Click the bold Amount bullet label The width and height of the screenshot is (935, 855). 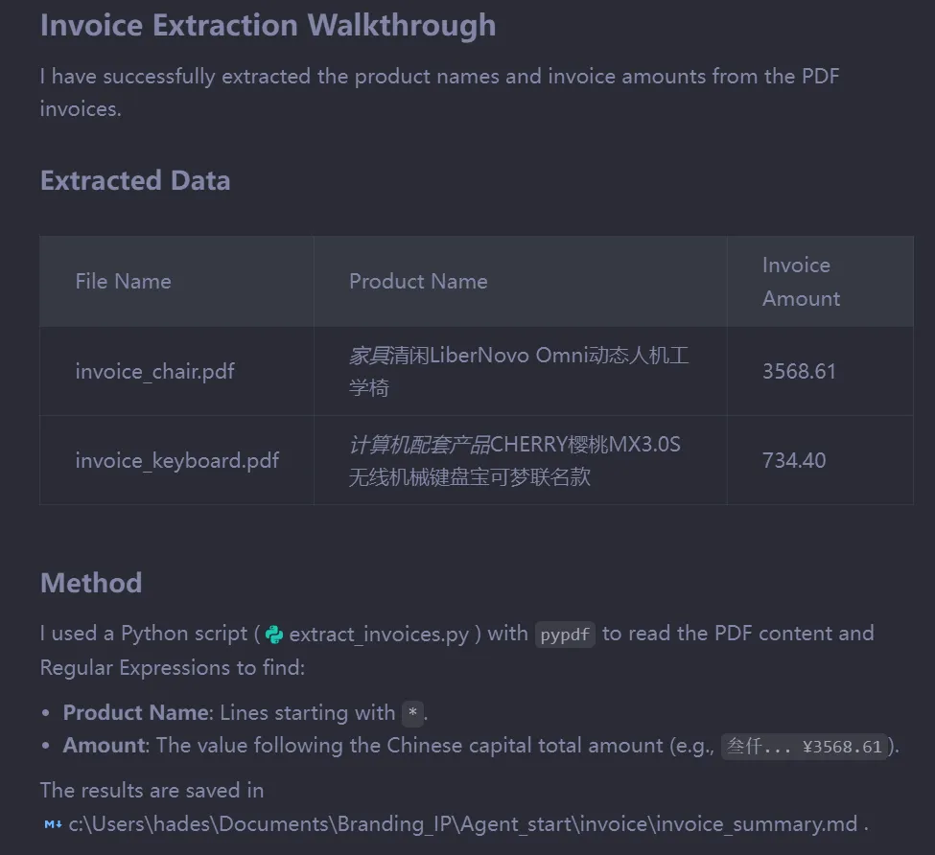click(105, 746)
